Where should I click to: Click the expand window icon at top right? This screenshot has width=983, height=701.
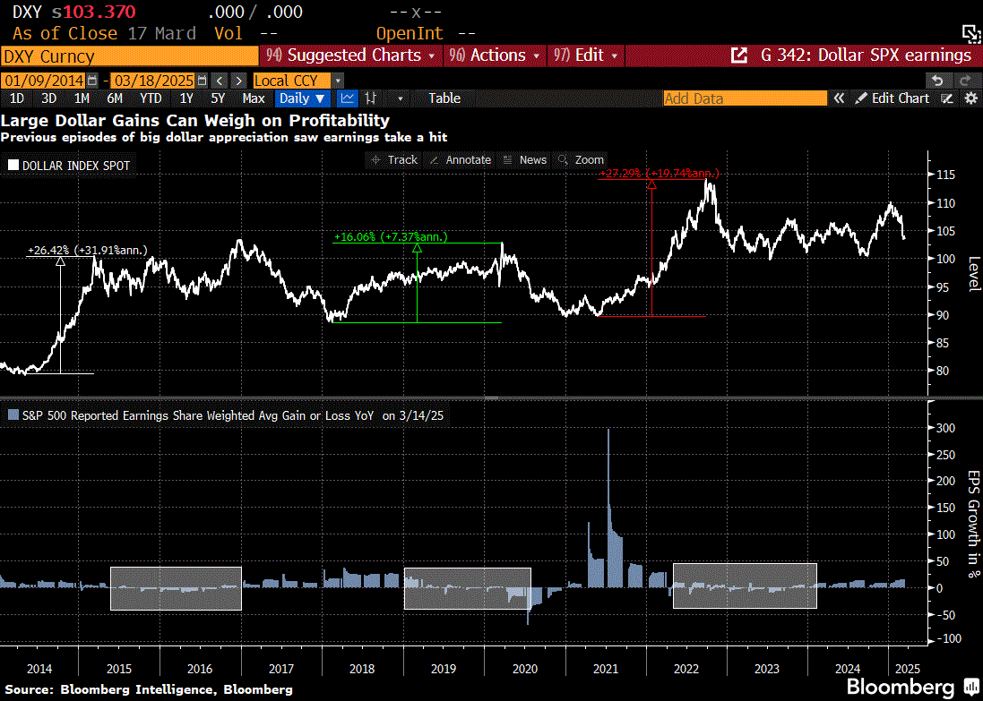pyautogui.click(x=970, y=33)
